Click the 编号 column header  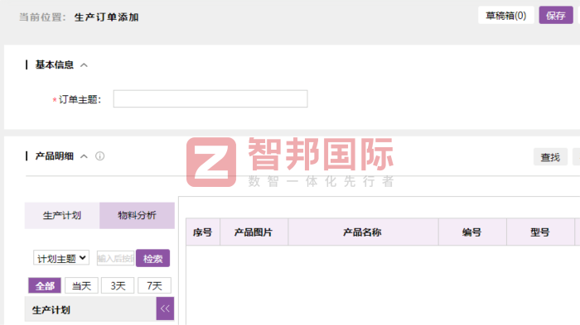click(x=472, y=232)
